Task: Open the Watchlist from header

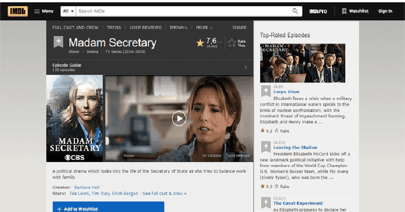Action: click(x=355, y=11)
